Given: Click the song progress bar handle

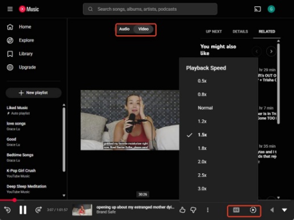Looking at the screenshot, I should (15, 200).
